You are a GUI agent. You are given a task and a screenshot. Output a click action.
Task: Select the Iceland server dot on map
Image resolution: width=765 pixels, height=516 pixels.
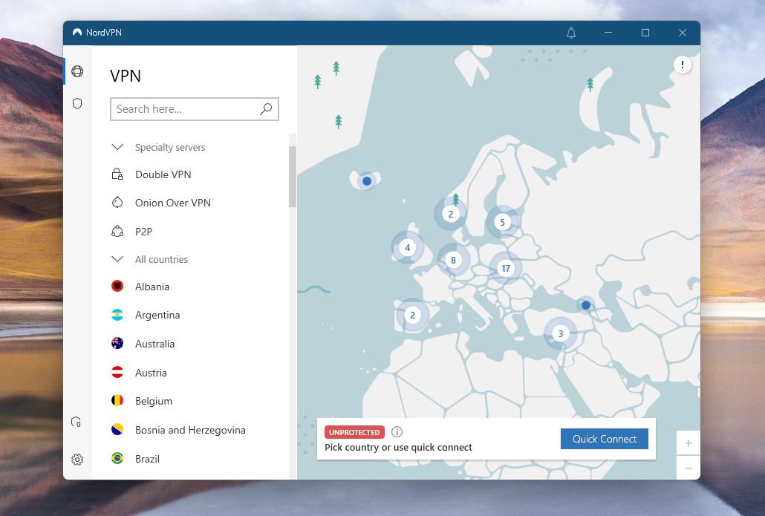tap(367, 181)
